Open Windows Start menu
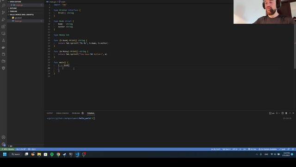The width and height of the screenshot is (296, 167). pyautogui.click(x=5, y=154)
